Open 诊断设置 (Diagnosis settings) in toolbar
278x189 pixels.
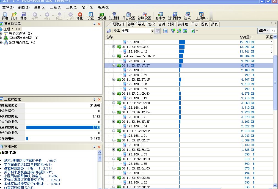(x=144, y=16)
